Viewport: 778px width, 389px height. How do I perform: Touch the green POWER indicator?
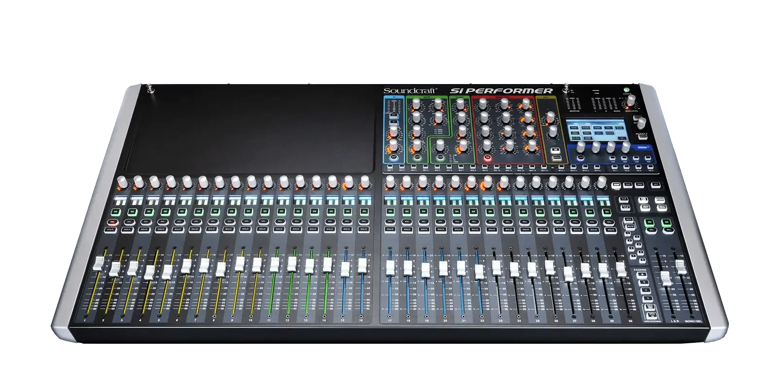[627, 90]
